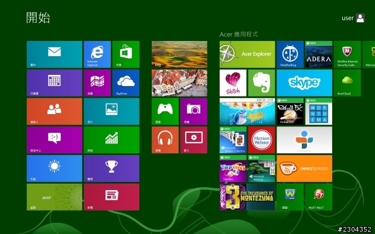Open the Camera tile
The width and height of the screenshot is (375, 234).
coord(194,111)
